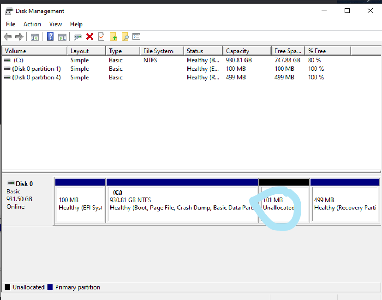
Task: Close the Disk Management window
Action: click(370, 11)
